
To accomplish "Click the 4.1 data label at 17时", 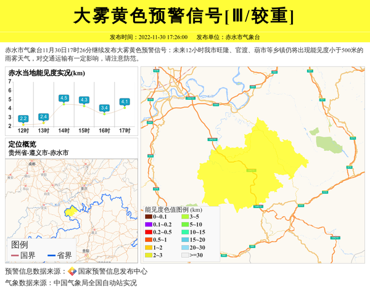I will coord(125,102).
